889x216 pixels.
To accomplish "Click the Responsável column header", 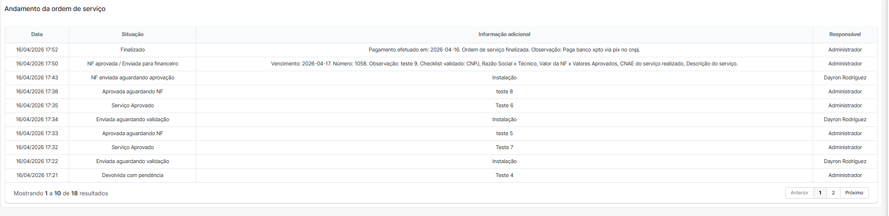I will 845,35.
